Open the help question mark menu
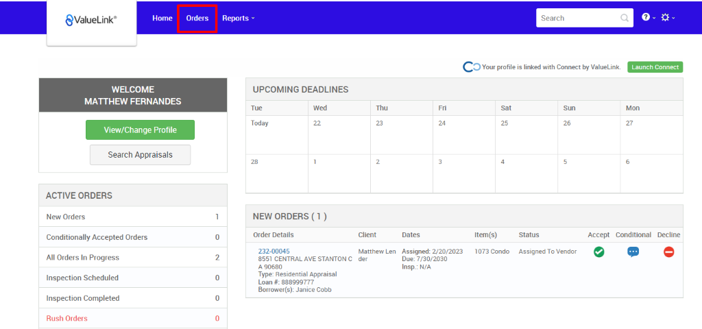702x329 pixels. coord(649,17)
